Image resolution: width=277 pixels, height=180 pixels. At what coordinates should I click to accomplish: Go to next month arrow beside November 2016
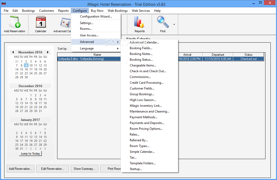click(x=48, y=52)
